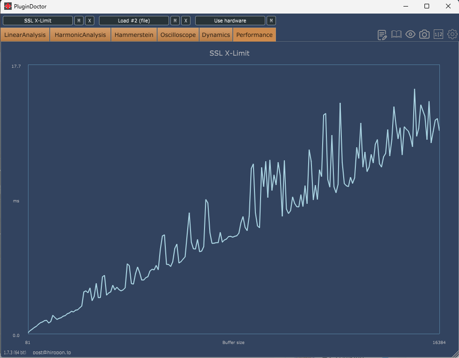Screen dimensions: 459x358
Task: Select the Oscilloscope tab
Action: [x=178, y=35]
